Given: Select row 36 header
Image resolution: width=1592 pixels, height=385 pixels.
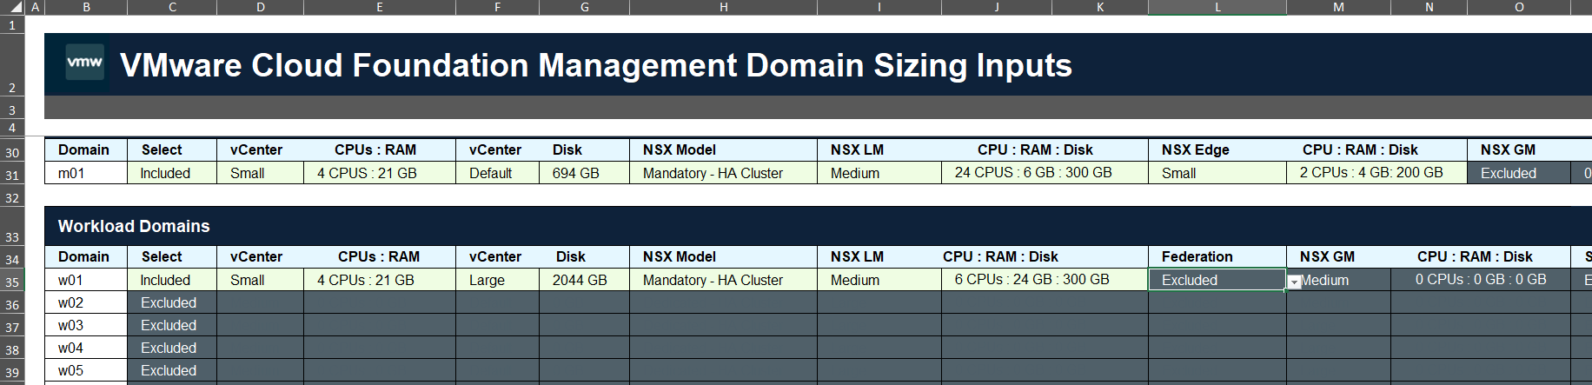Looking at the screenshot, I should click(12, 304).
